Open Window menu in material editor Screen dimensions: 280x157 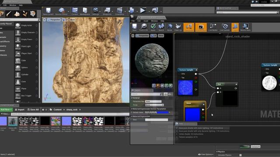pyautogui.click(x=154, y=21)
